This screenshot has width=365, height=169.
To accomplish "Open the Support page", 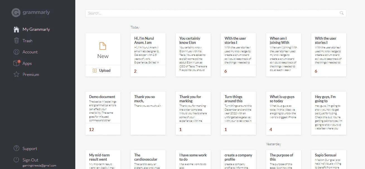I will [30, 149].
